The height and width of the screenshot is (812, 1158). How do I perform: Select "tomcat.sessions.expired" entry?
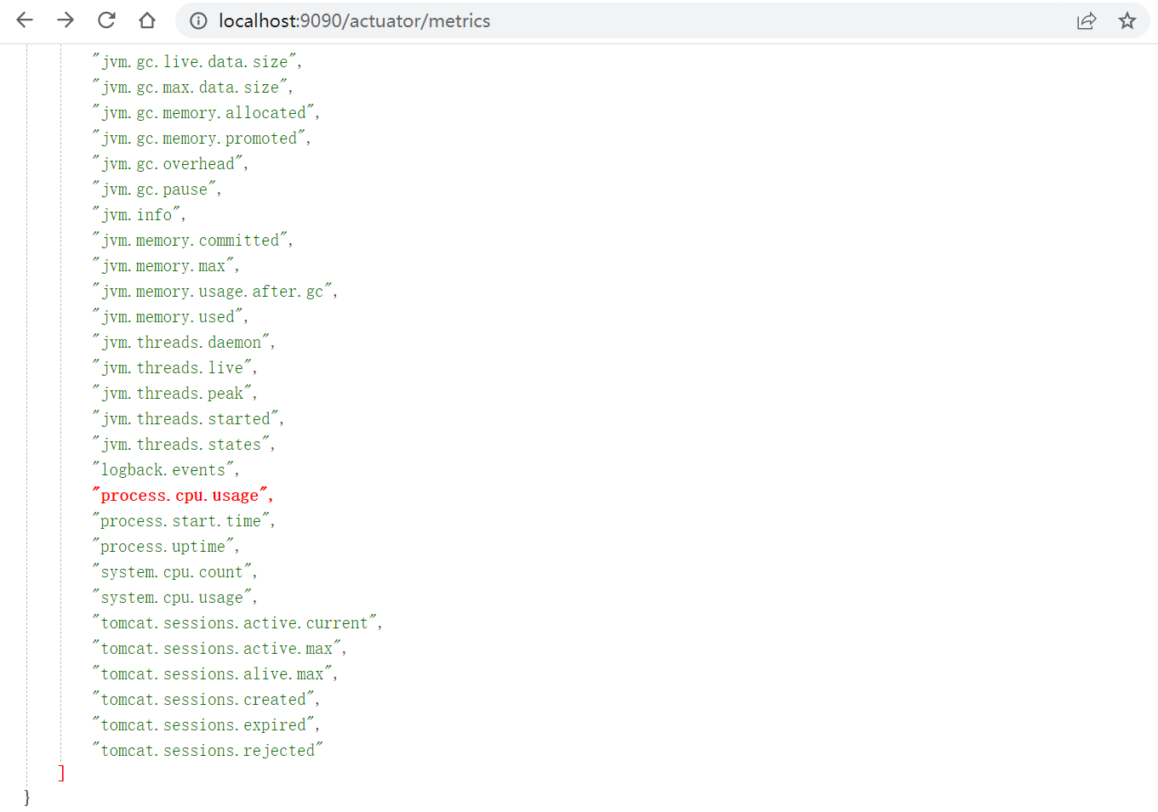tap(203, 725)
